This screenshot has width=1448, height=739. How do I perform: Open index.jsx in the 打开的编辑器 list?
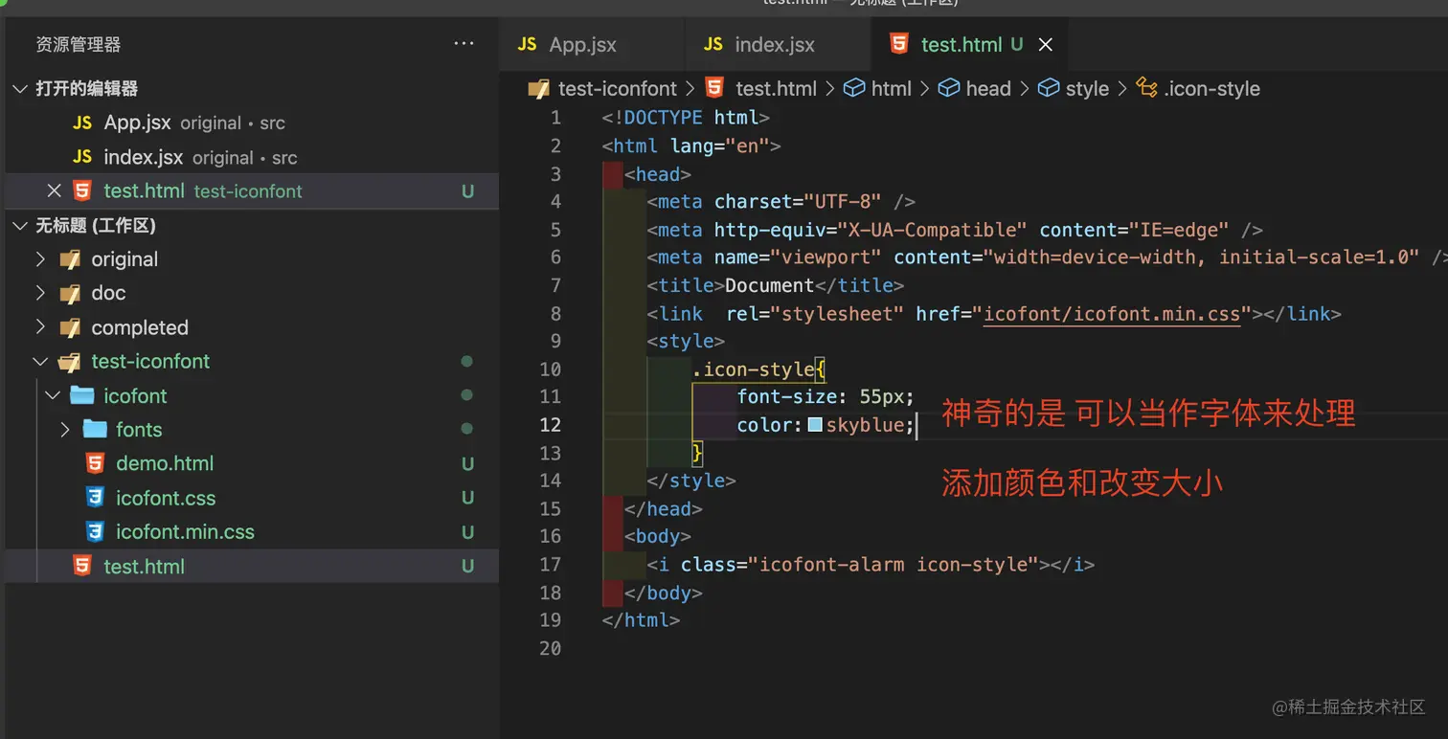point(253,157)
